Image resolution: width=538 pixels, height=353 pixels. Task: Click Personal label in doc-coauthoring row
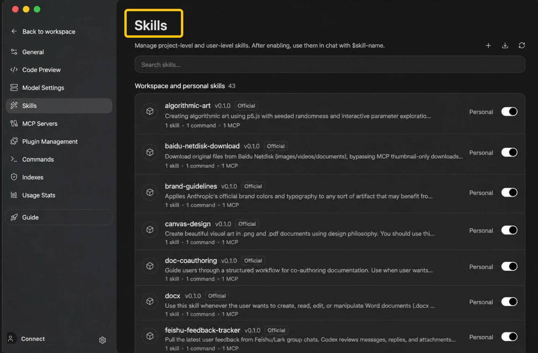tap(481, 267)
